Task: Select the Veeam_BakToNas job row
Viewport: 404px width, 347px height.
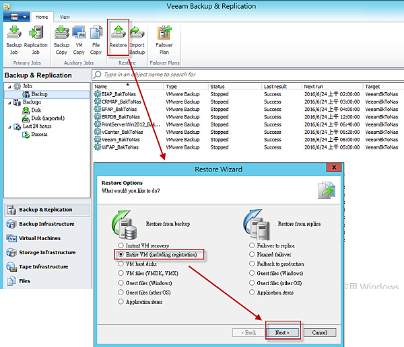Action: click(x=248, y=140)
